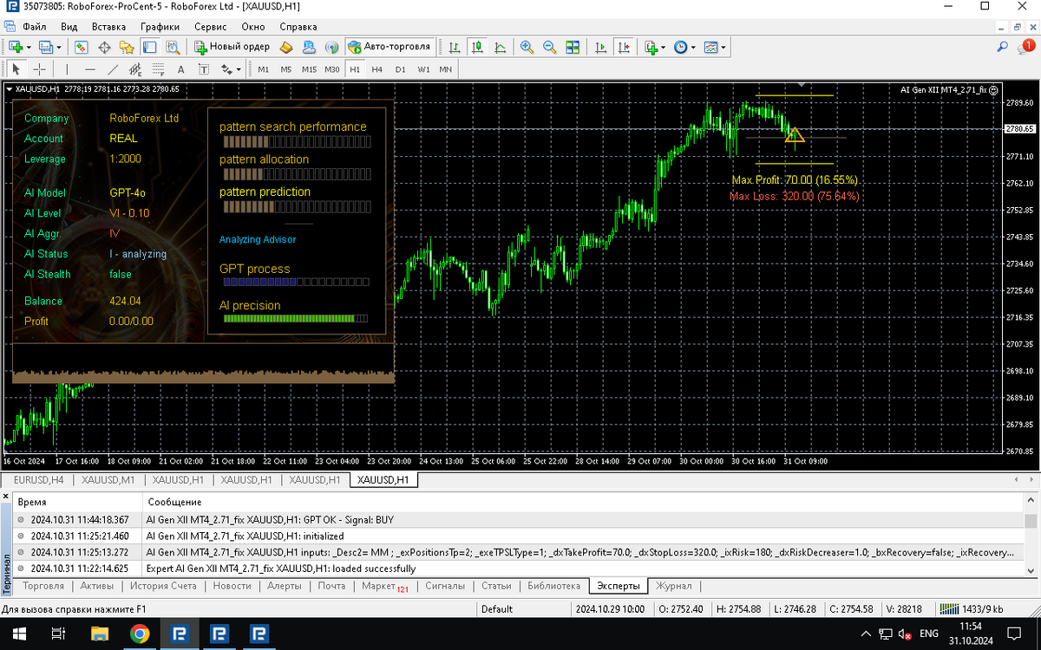This screenshot has width=1041, height=650.
Task: Open Windows Start menu
Action: (18, 634)
